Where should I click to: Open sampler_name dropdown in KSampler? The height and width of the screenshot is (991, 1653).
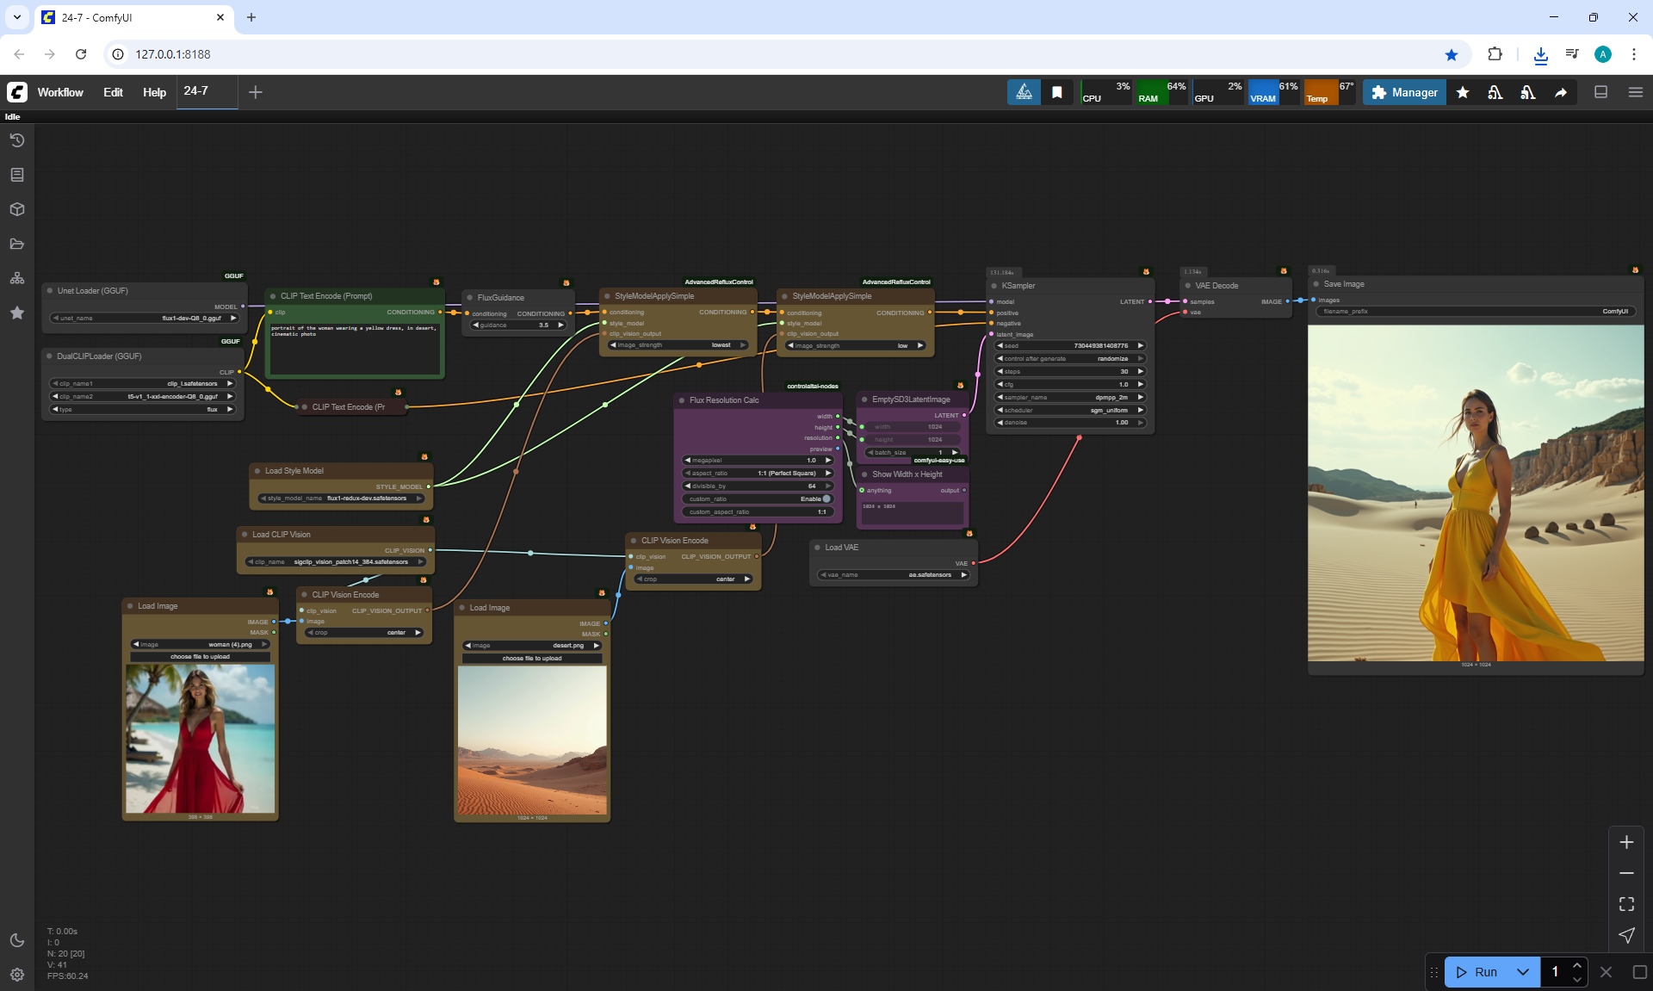click(1070, 397)
